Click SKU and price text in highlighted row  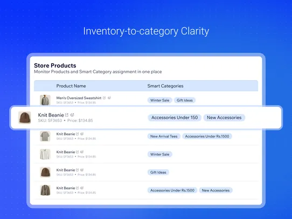coord(65,121)
